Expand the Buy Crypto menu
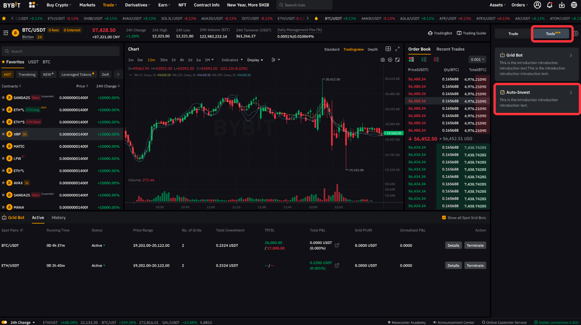 tap(59, 5)
